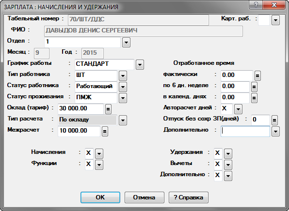This screenshot has width=289, height=211.
Task: Click the question mark help icon in title bar
Action: (x=256, y=5)
